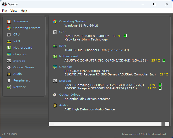
Task: Click the Optical Drives disc icon in sidebar
Action: pos(9,67)
